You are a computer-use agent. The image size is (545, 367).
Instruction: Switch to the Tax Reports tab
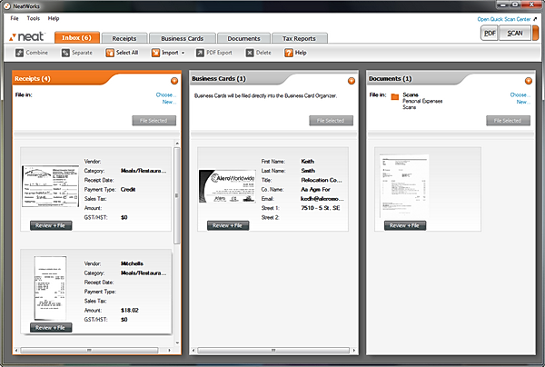pos(299,38)
